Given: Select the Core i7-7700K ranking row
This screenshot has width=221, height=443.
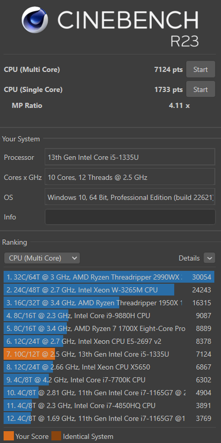Looking at the screenshot, I should click(x=109, y=380).
